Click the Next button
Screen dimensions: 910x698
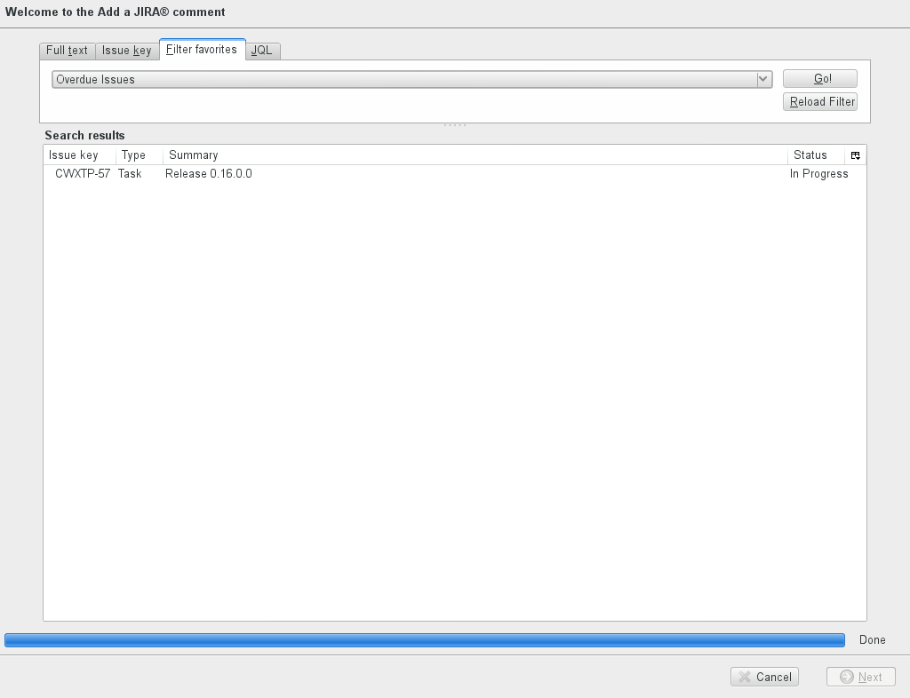(860, 677)
